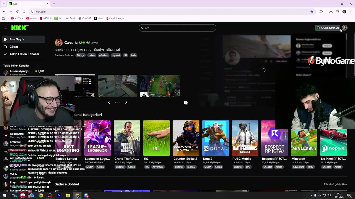Select the second featured stream thumbnail
Image resolution: width=355 pixels, height=199 pixels.
pyautogui.click(x=117, y=86)
